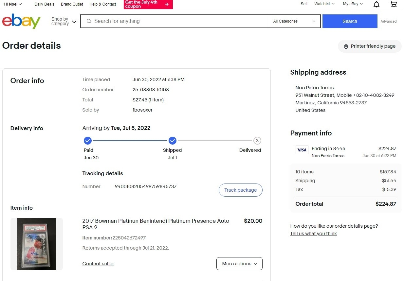Image resolution: width=404 pixels, height=281 pixels.
Task: Select the order number 25-08808-10108
Action: [x=151, y=90]
